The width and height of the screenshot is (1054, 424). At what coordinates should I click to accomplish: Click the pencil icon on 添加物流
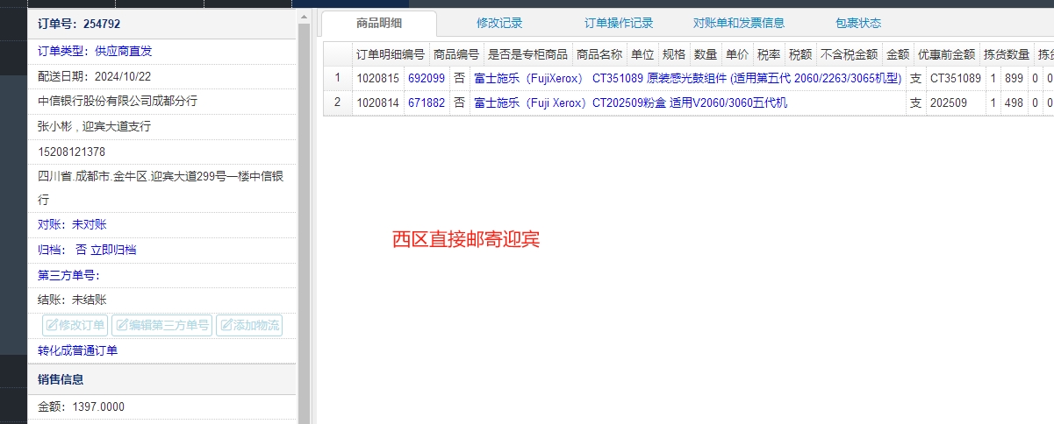(226, 326)
